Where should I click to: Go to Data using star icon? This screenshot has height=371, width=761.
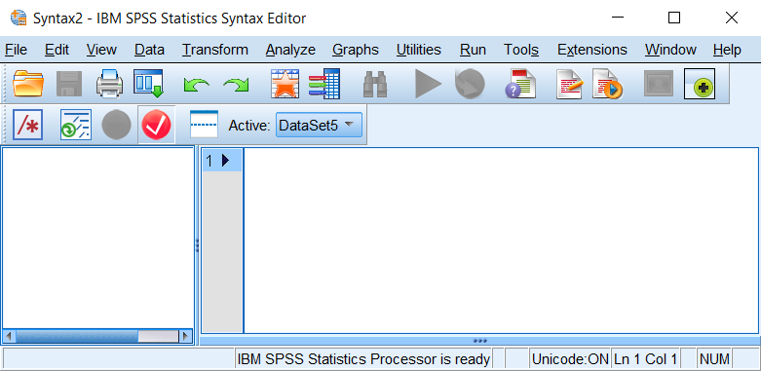285,84
